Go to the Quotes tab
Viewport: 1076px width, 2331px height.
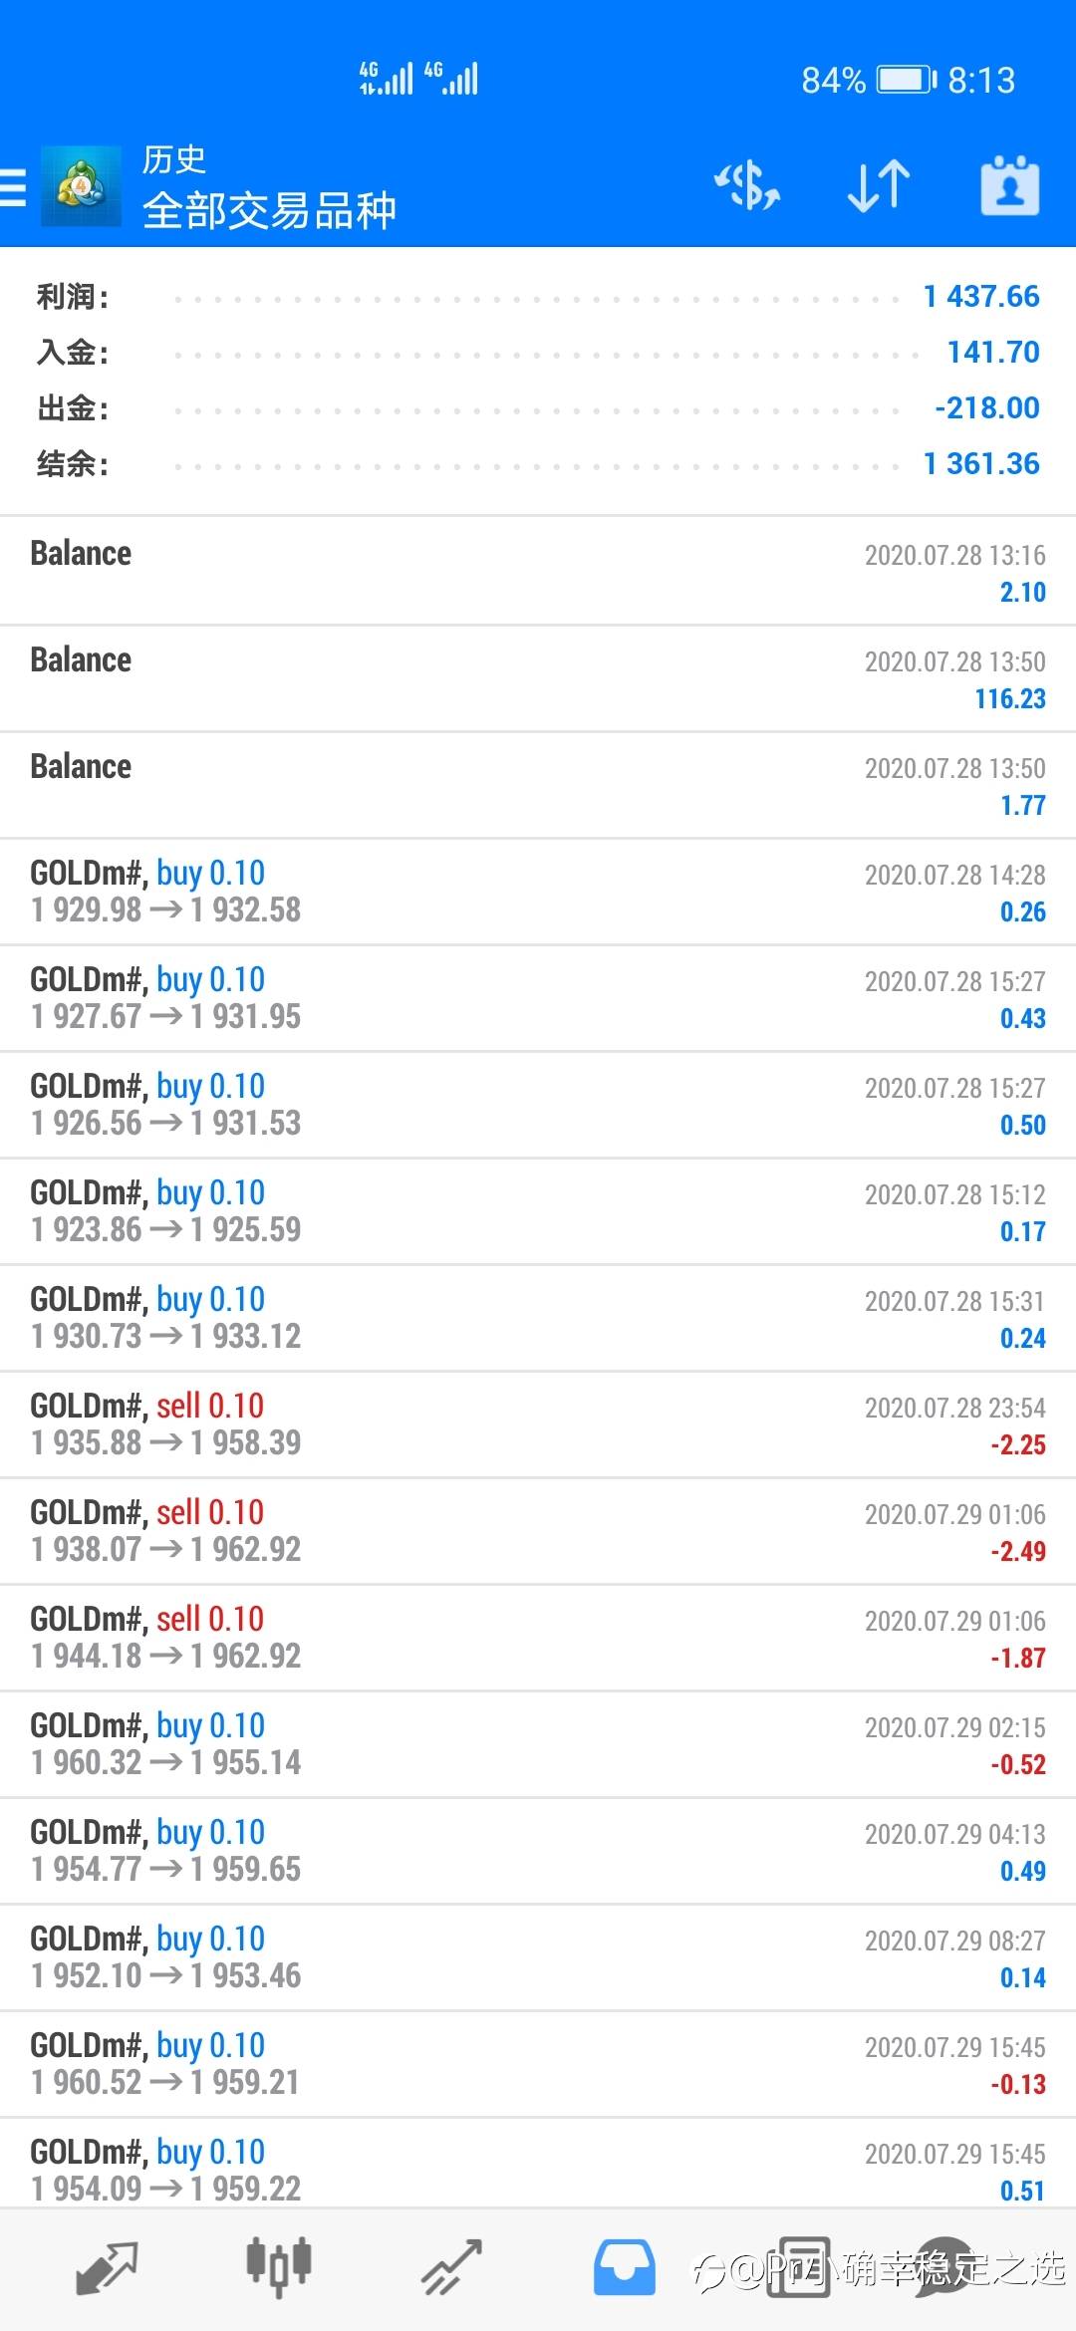click(107, 2267)
